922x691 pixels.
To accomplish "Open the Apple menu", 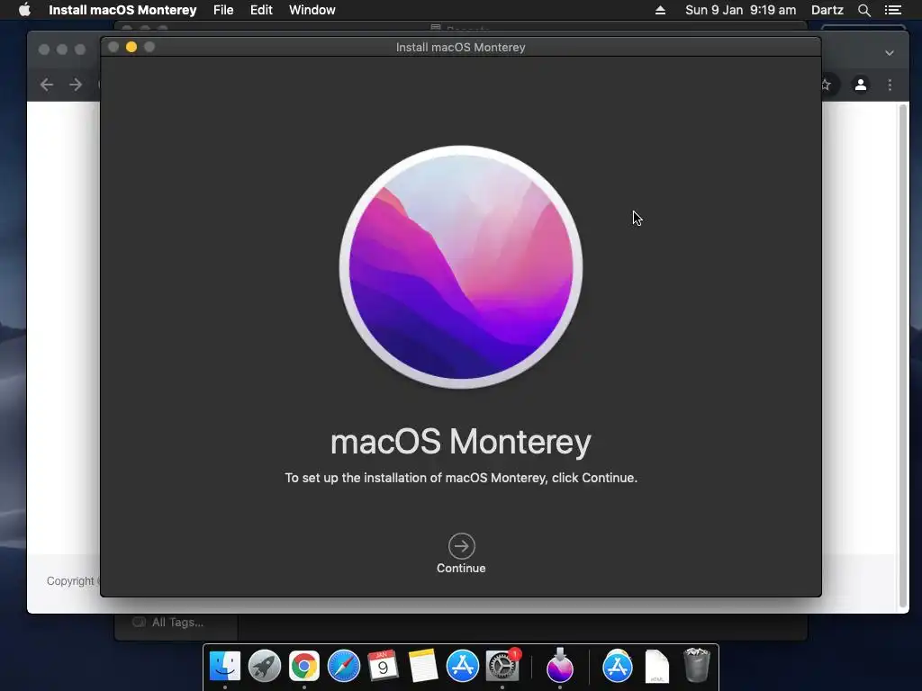I will pos(24,10).
